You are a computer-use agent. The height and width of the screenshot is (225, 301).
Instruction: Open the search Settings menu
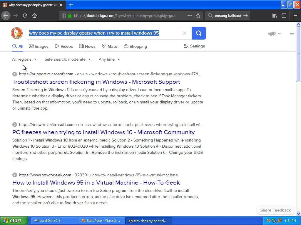[194, 46]
